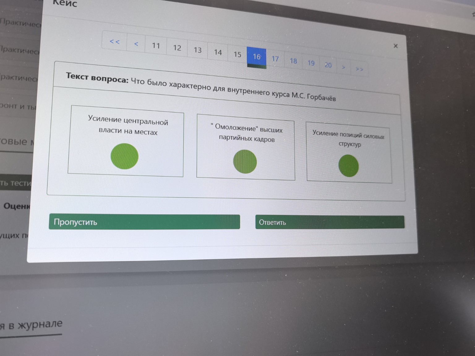Go to question 19
This screenshot has width=475, height=356.
click(x=311, y=63)
